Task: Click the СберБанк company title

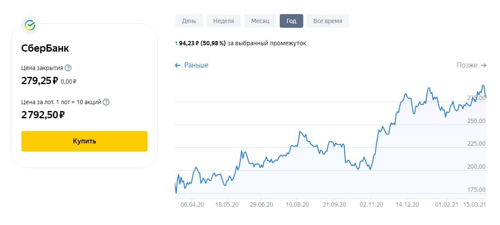Action: coord(45,48)
